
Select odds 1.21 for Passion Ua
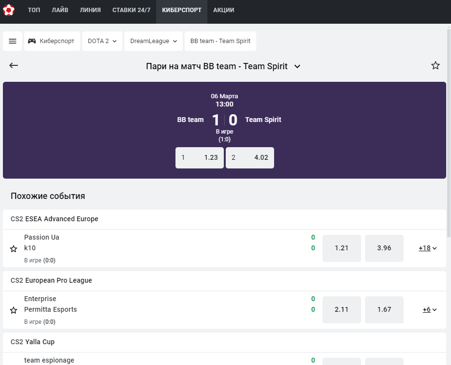coord(341,248)
